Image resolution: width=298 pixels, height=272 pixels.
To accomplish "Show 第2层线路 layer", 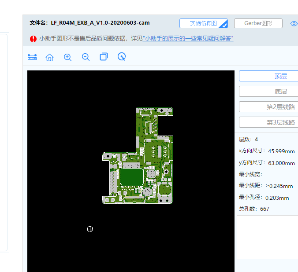I will point(268,107).
